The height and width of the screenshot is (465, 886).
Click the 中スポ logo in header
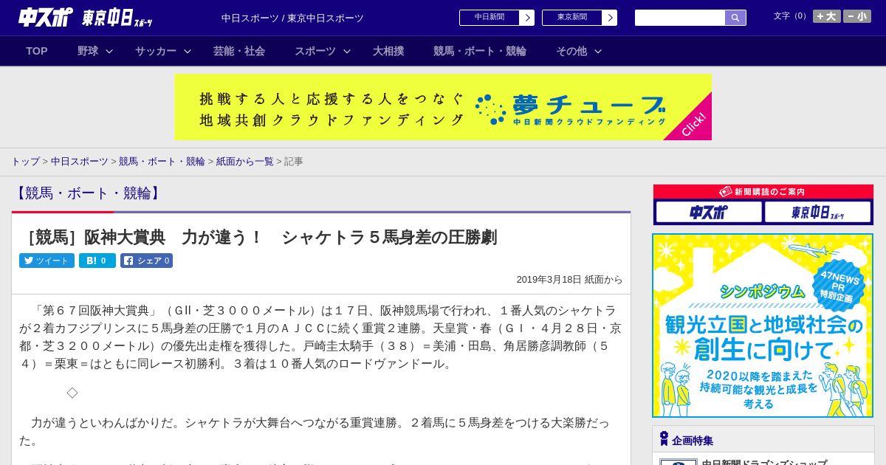click(46, 17)
